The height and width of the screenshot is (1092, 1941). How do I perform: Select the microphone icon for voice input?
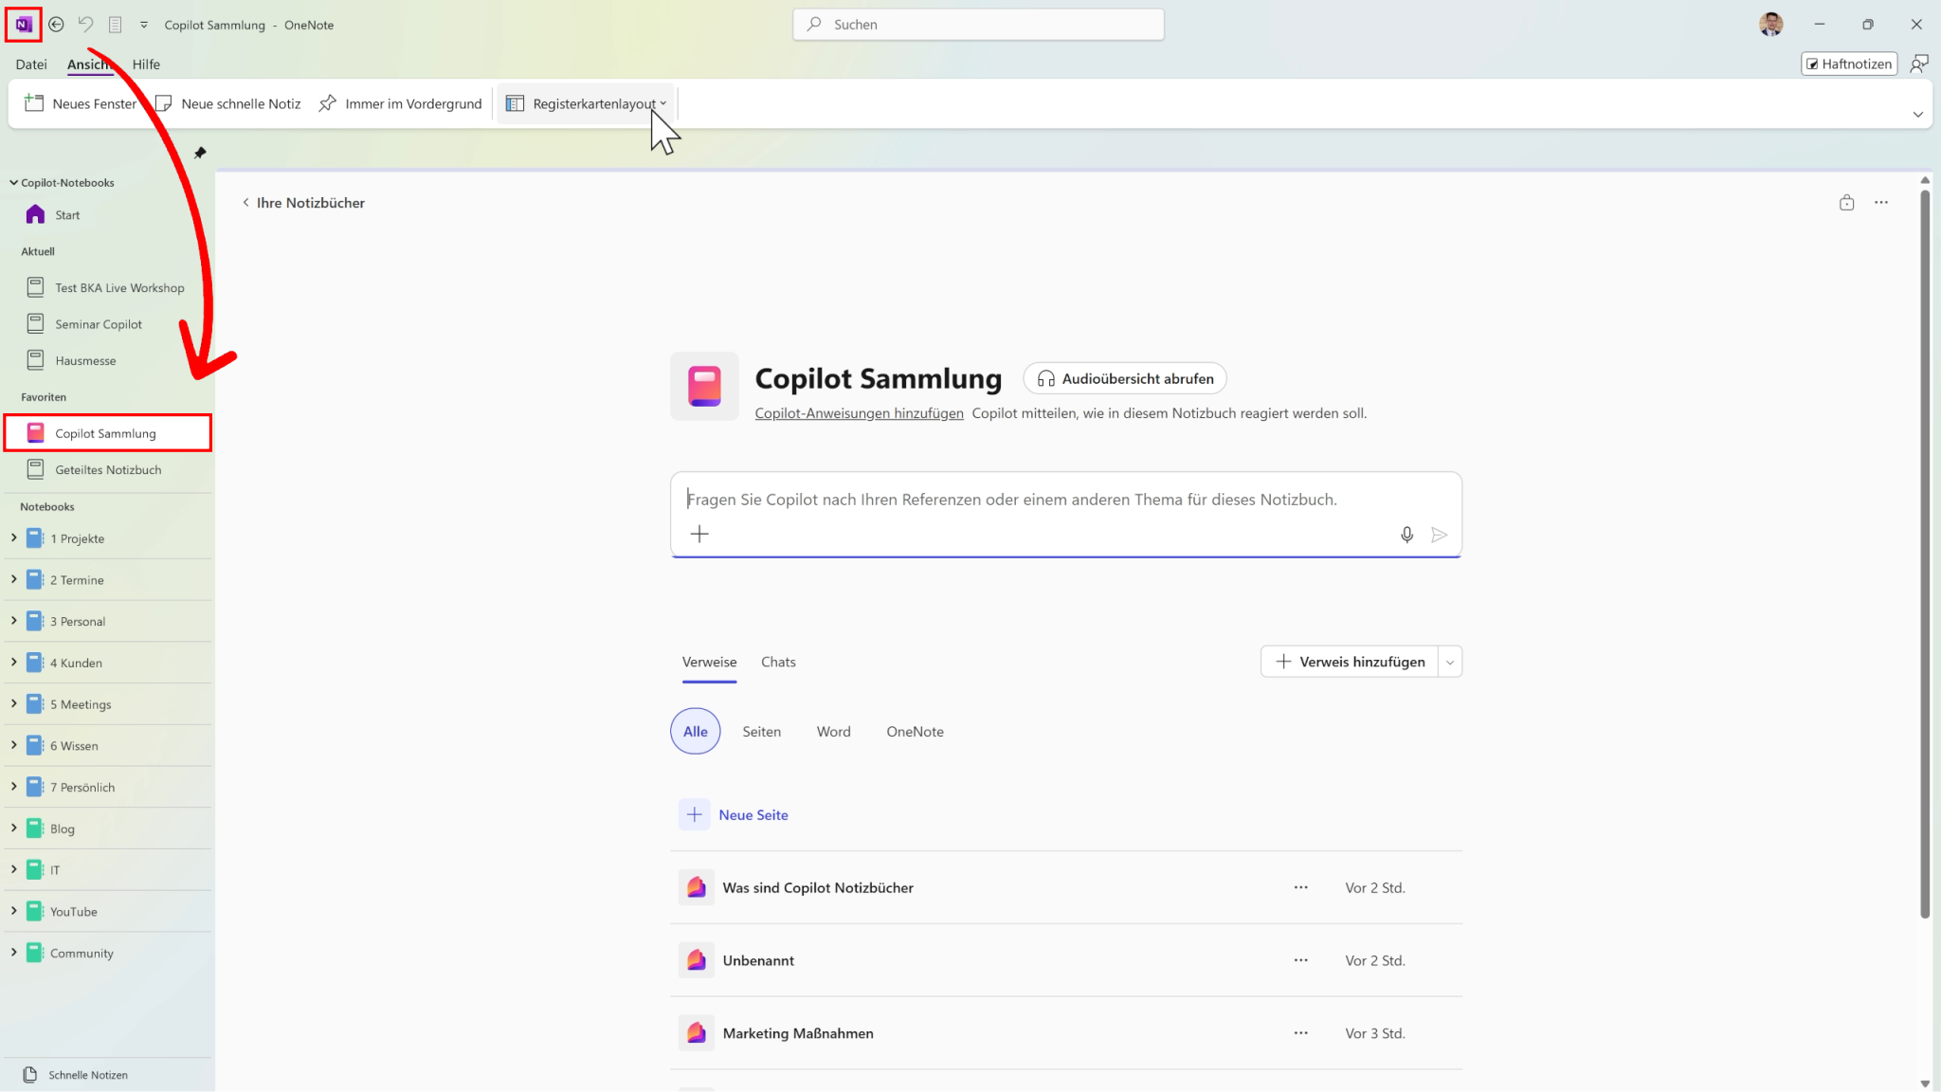[x=1406, y=535]
